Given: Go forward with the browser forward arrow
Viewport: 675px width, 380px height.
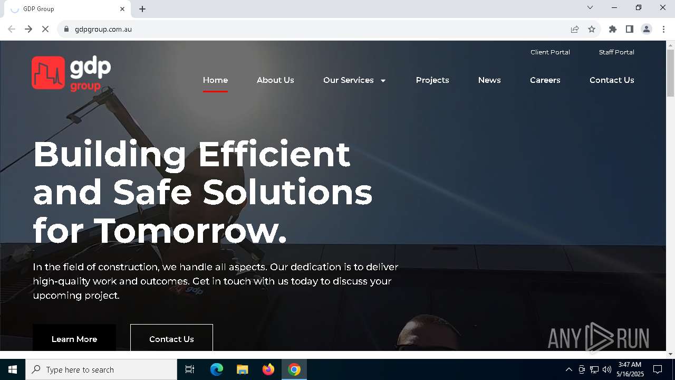Looking at the screenshot, I should (x=28, y=29).
